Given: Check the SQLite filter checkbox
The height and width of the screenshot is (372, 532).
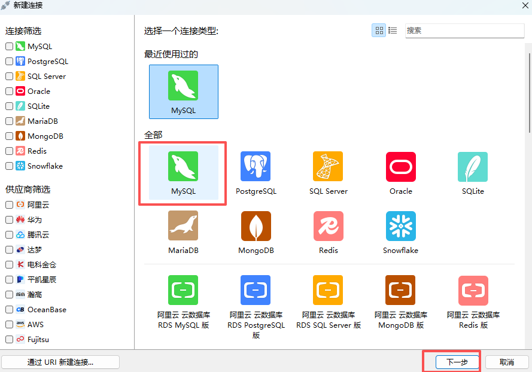Looking at the screenshot, I should point(9,106).
